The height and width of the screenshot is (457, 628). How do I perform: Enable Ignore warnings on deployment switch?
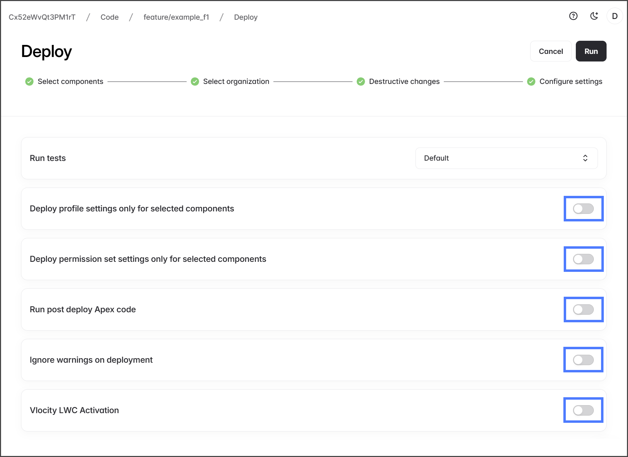coord(583,360)
